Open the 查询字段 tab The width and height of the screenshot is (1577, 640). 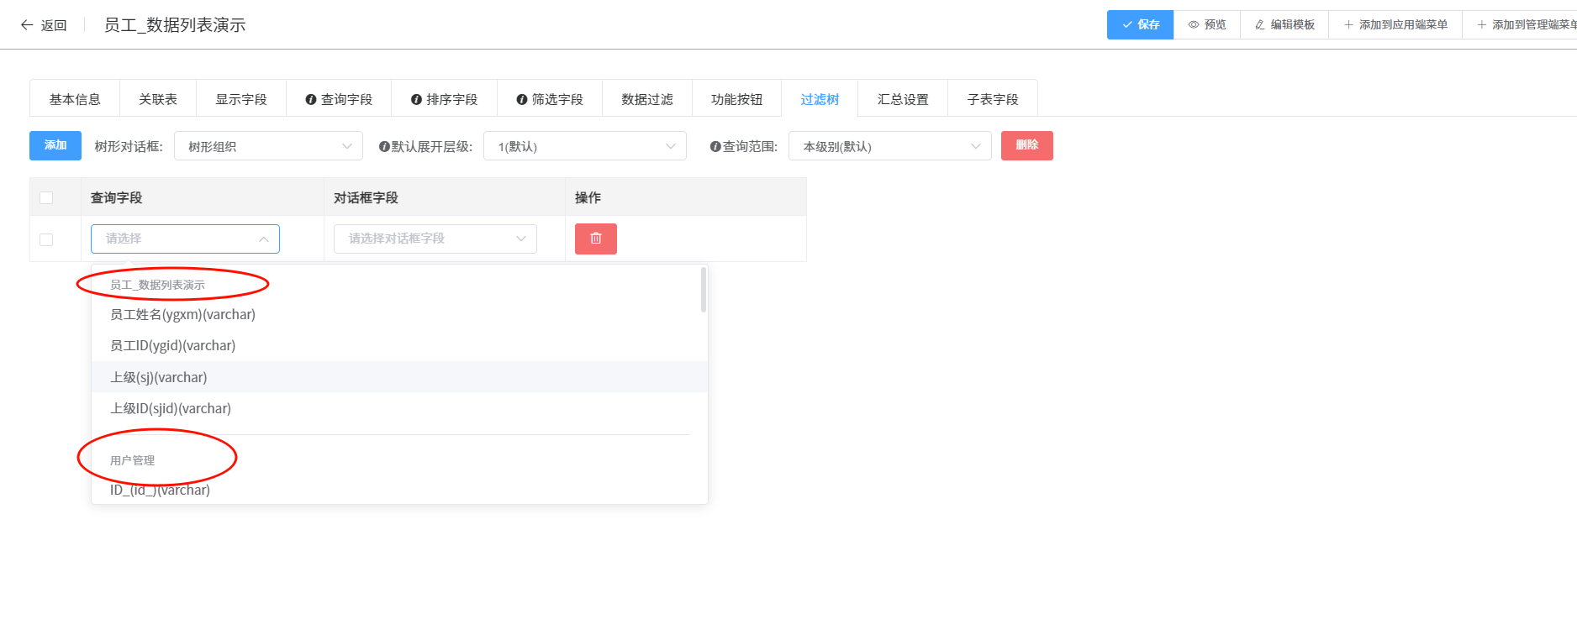(x=339, y=99)
